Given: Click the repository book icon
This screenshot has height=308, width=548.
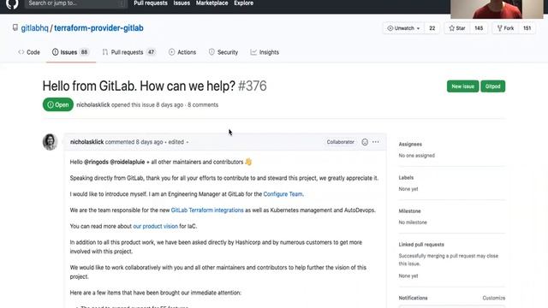Looking at the screenshot, I should 15,27.
